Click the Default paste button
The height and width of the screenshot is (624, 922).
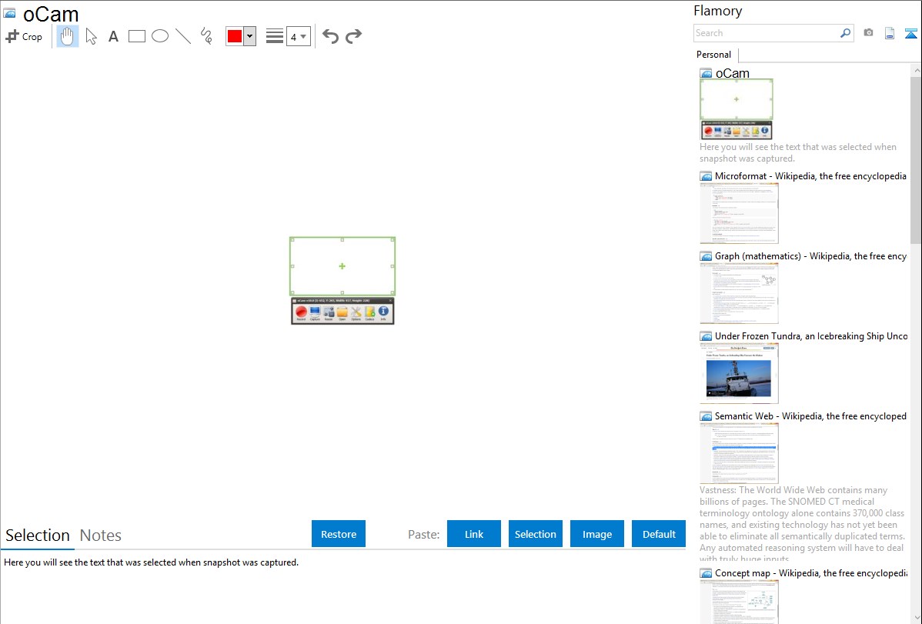[659, 534]
